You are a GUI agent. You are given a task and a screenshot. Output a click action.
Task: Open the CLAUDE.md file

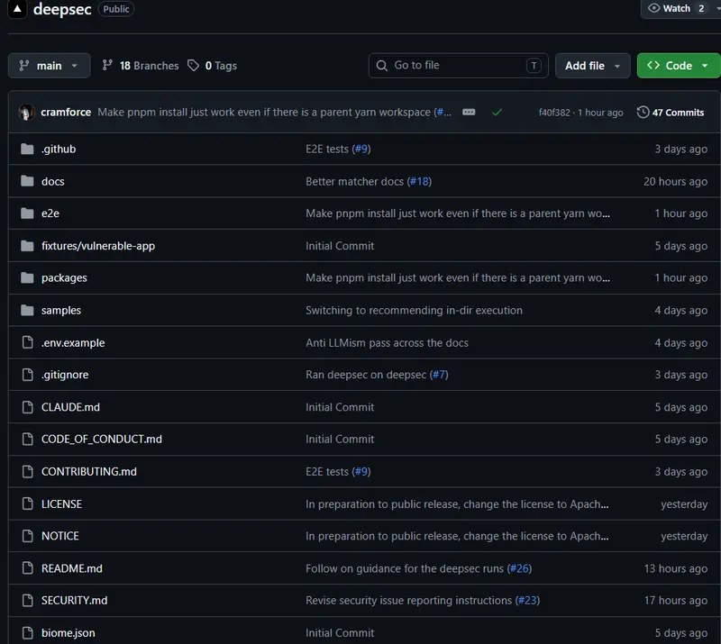click(70, 407)
